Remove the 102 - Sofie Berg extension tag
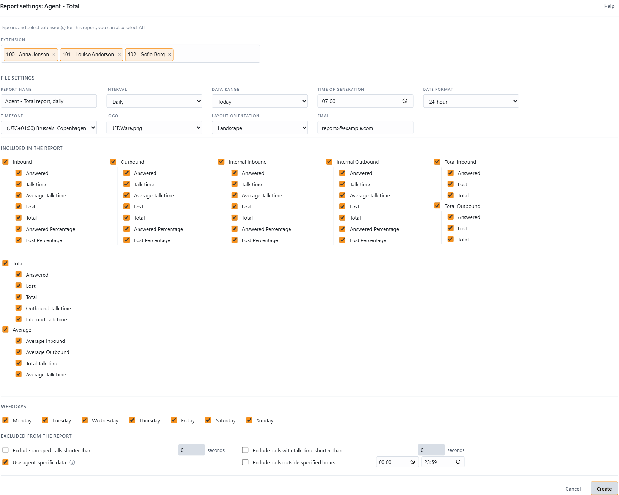The height and width of the screenshot is (495, 619). point(170,55)
